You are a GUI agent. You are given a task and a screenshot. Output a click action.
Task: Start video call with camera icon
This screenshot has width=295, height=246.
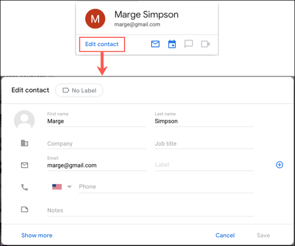(205, 44)
